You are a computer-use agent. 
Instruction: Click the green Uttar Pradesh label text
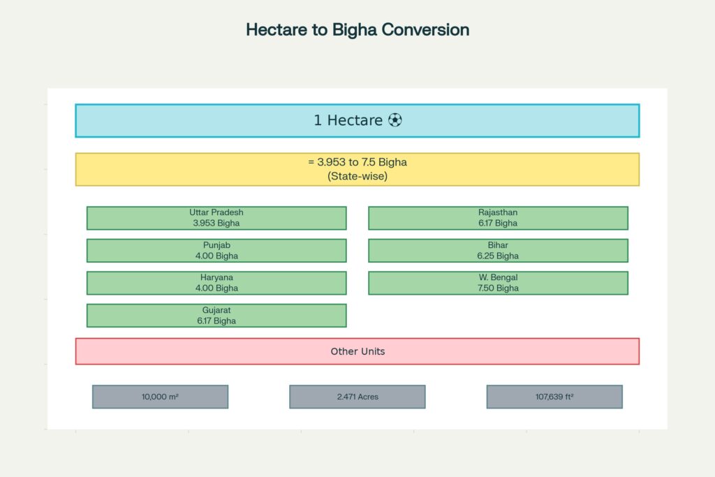(x=216, y=212)
